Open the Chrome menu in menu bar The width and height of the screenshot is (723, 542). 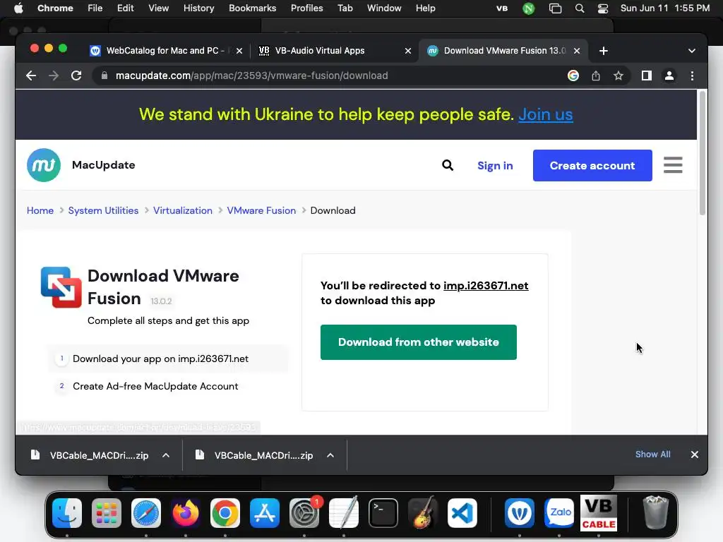[55, 8]
